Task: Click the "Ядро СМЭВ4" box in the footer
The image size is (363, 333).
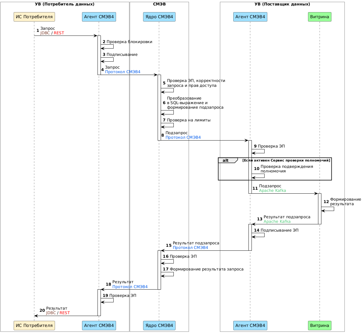Action: click(x=159, y=326)
